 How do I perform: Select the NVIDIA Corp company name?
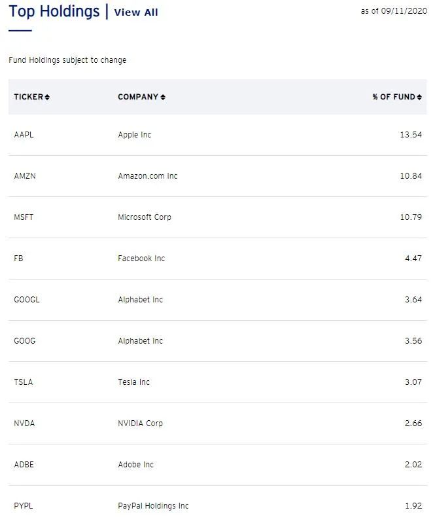pos(140,423)
